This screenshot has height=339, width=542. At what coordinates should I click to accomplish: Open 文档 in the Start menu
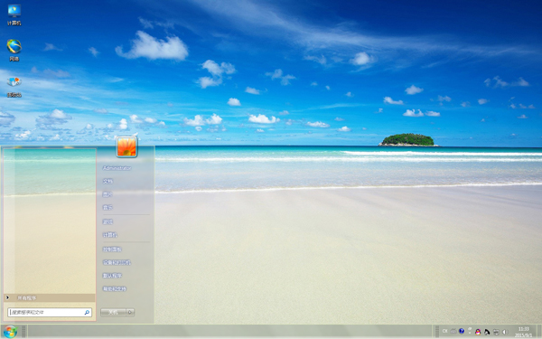pos(107,182)
